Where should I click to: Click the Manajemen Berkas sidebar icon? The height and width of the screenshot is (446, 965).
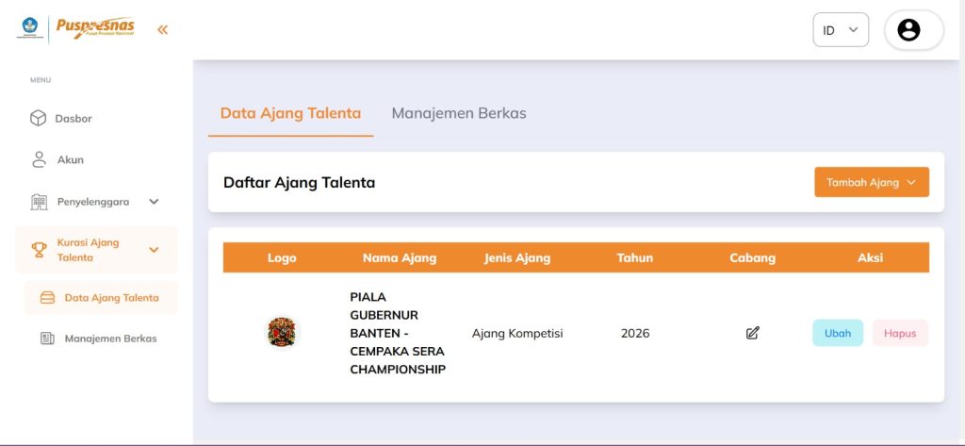[x=47, y=339]
